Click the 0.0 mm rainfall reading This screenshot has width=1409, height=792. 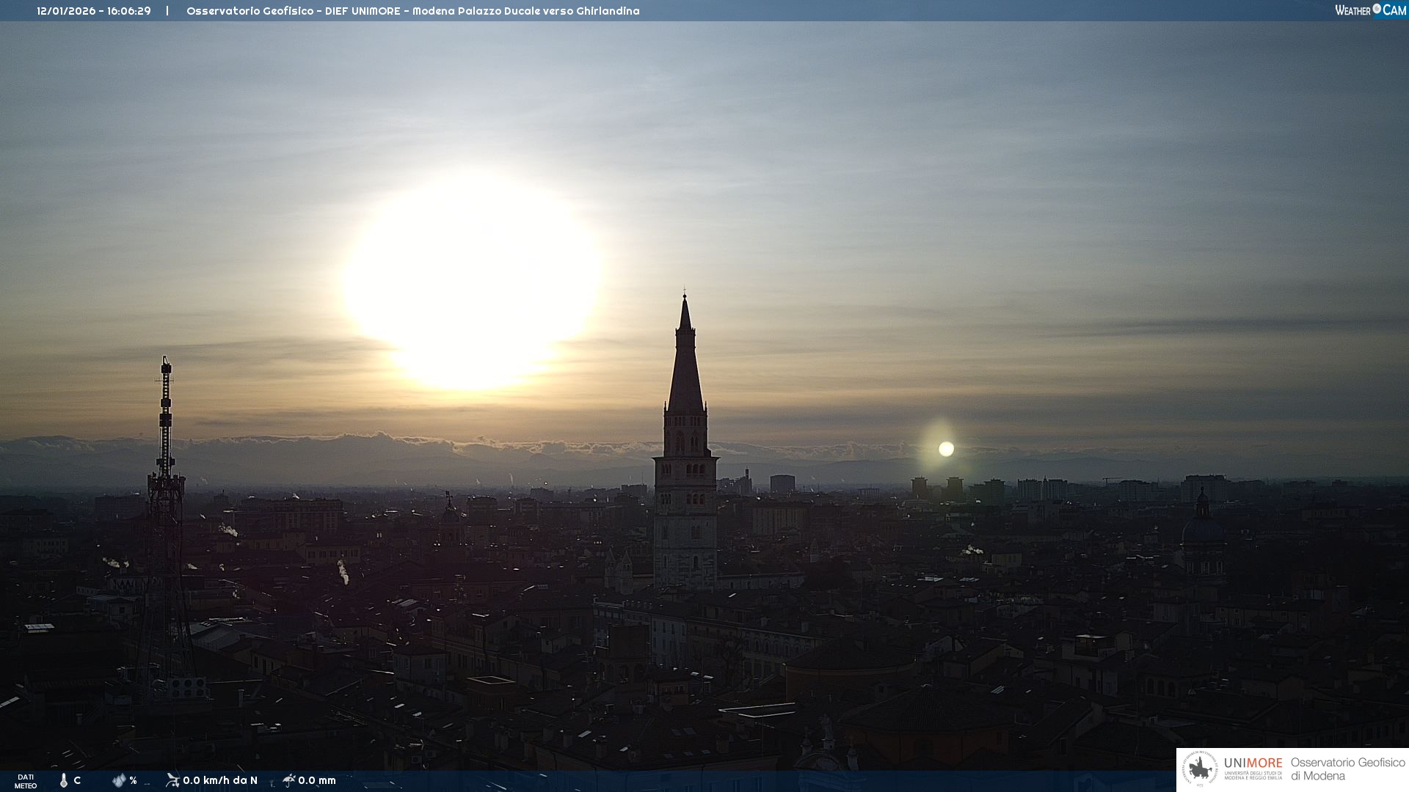(317, 780)
